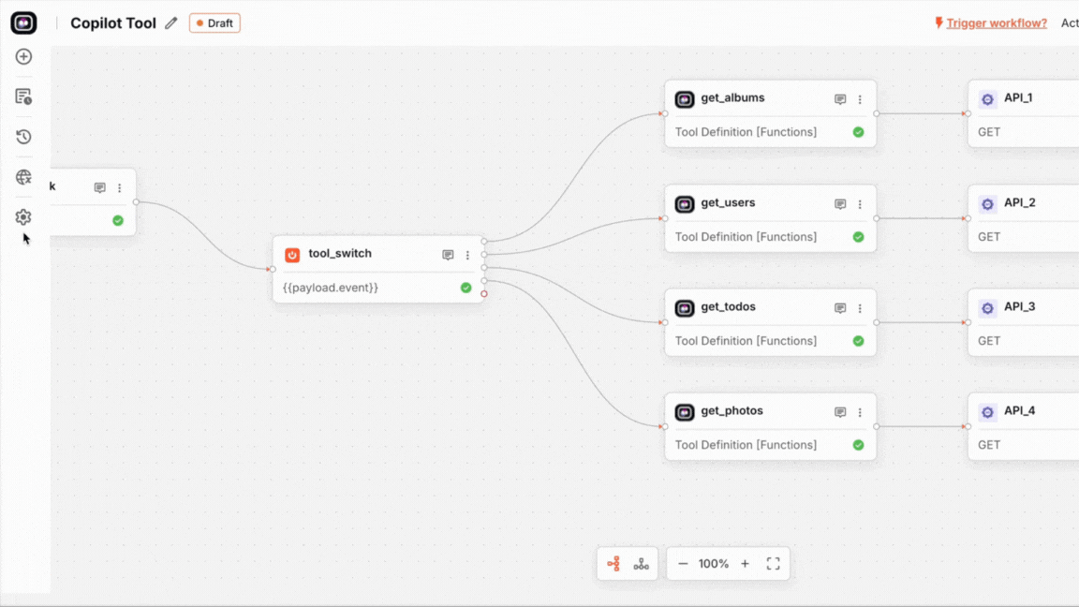The height and width of the screenshot is (607, 1079).
Task: Click the Trigger workflow link
Action: pos(997,22)
